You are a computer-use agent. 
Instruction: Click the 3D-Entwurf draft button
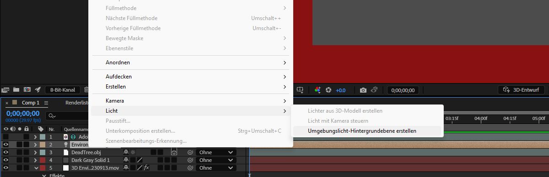point(521,90)
